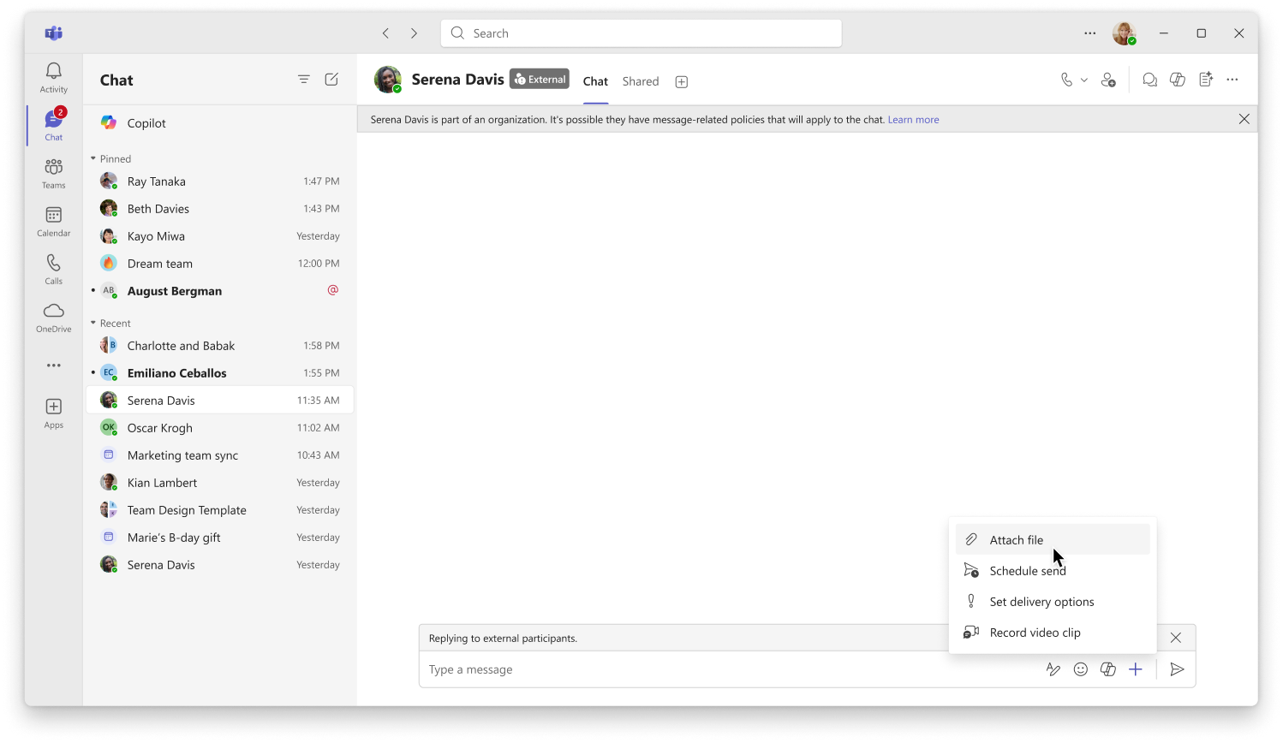
Task: Collapse the Pinned section
Action: [92, 158]
